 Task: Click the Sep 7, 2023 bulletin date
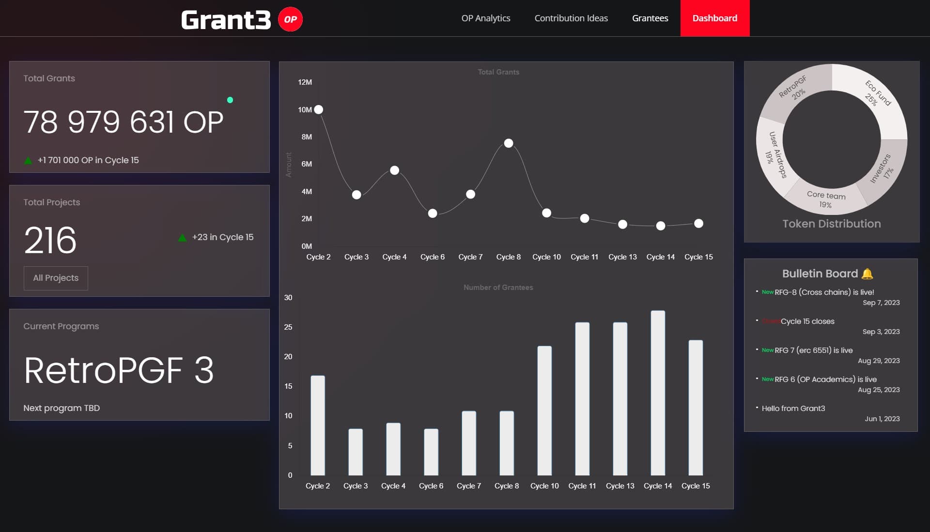[881, 303]
